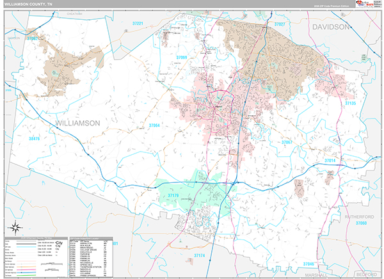
Task: Select ZIP code 38476 label
Action: click(x=34, y=138)
